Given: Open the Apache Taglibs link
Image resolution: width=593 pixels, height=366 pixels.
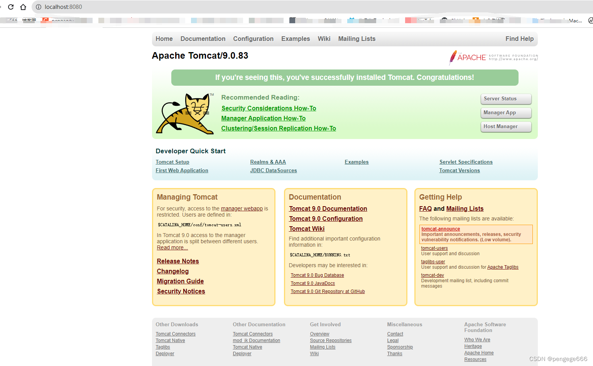Looking at the screenshot, I should [x=503, y=267].
